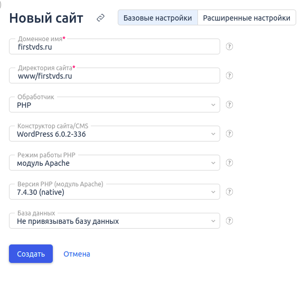Show help for Обработчик field

click(229, 105)
